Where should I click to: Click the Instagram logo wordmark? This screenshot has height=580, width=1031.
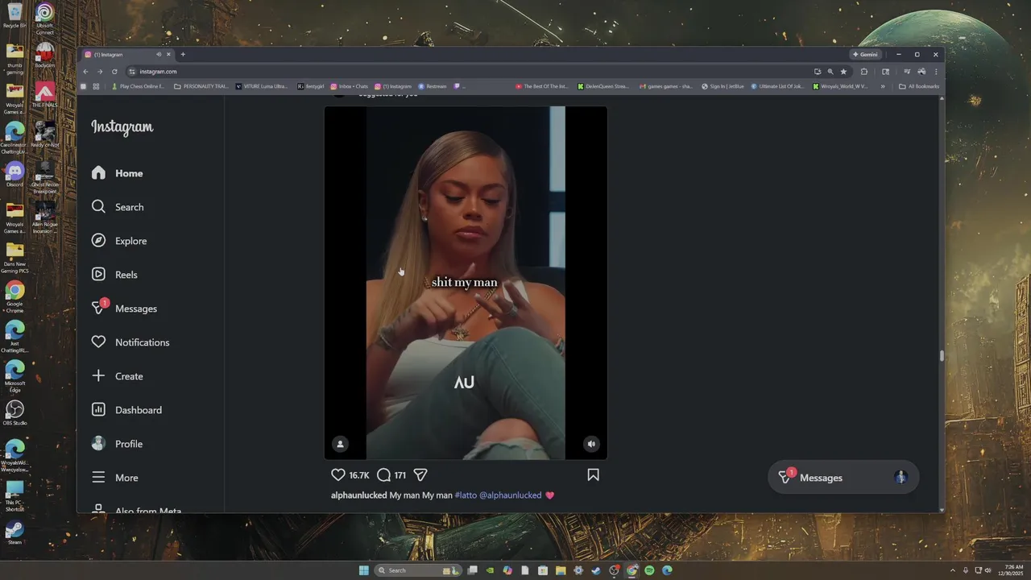[122, 127]
